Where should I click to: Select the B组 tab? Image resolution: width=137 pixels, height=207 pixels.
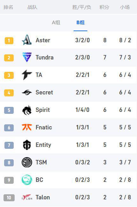tap(80, 23)
